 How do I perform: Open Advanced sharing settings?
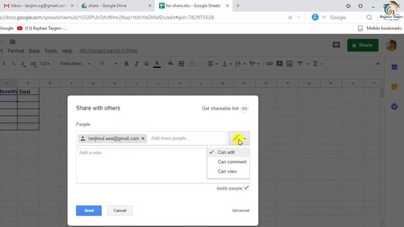[x=241, y=211]
